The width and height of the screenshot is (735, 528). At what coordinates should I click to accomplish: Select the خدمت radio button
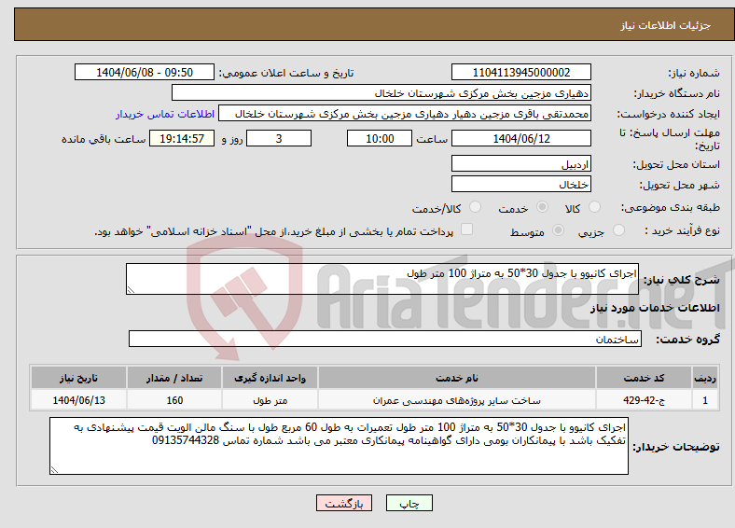[x=542, y=207]
